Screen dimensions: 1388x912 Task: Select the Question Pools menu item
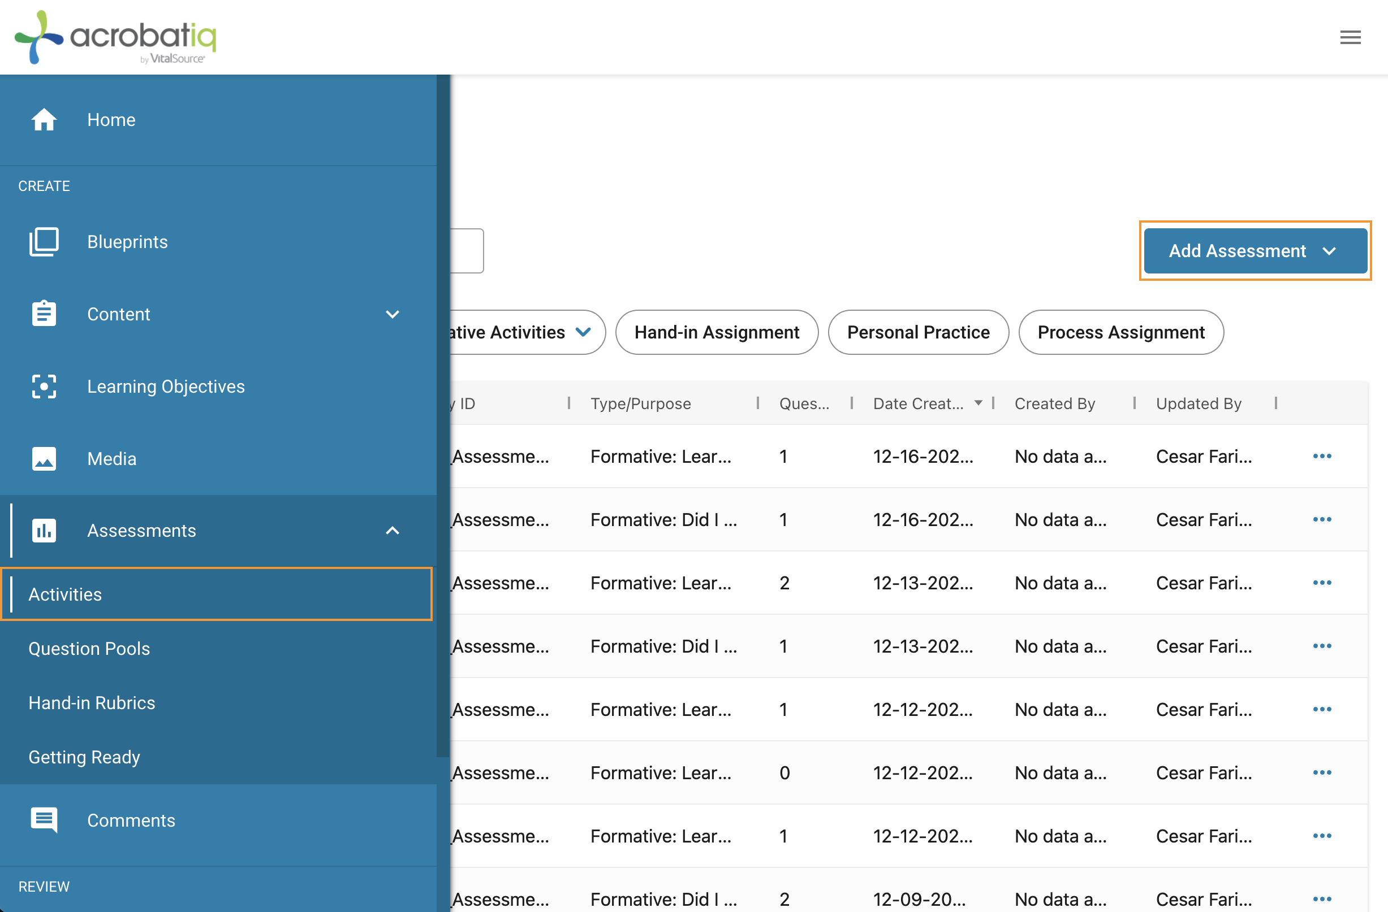point(89,648)
